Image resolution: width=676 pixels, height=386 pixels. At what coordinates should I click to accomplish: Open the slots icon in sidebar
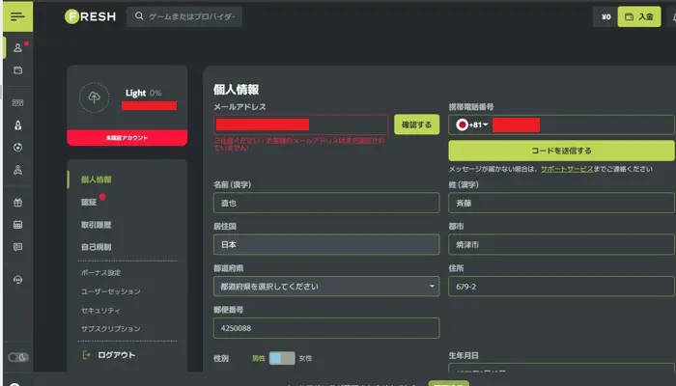tap(17, 102)
